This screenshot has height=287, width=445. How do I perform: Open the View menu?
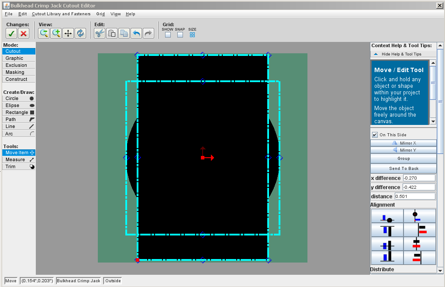[x=115, y=14]
